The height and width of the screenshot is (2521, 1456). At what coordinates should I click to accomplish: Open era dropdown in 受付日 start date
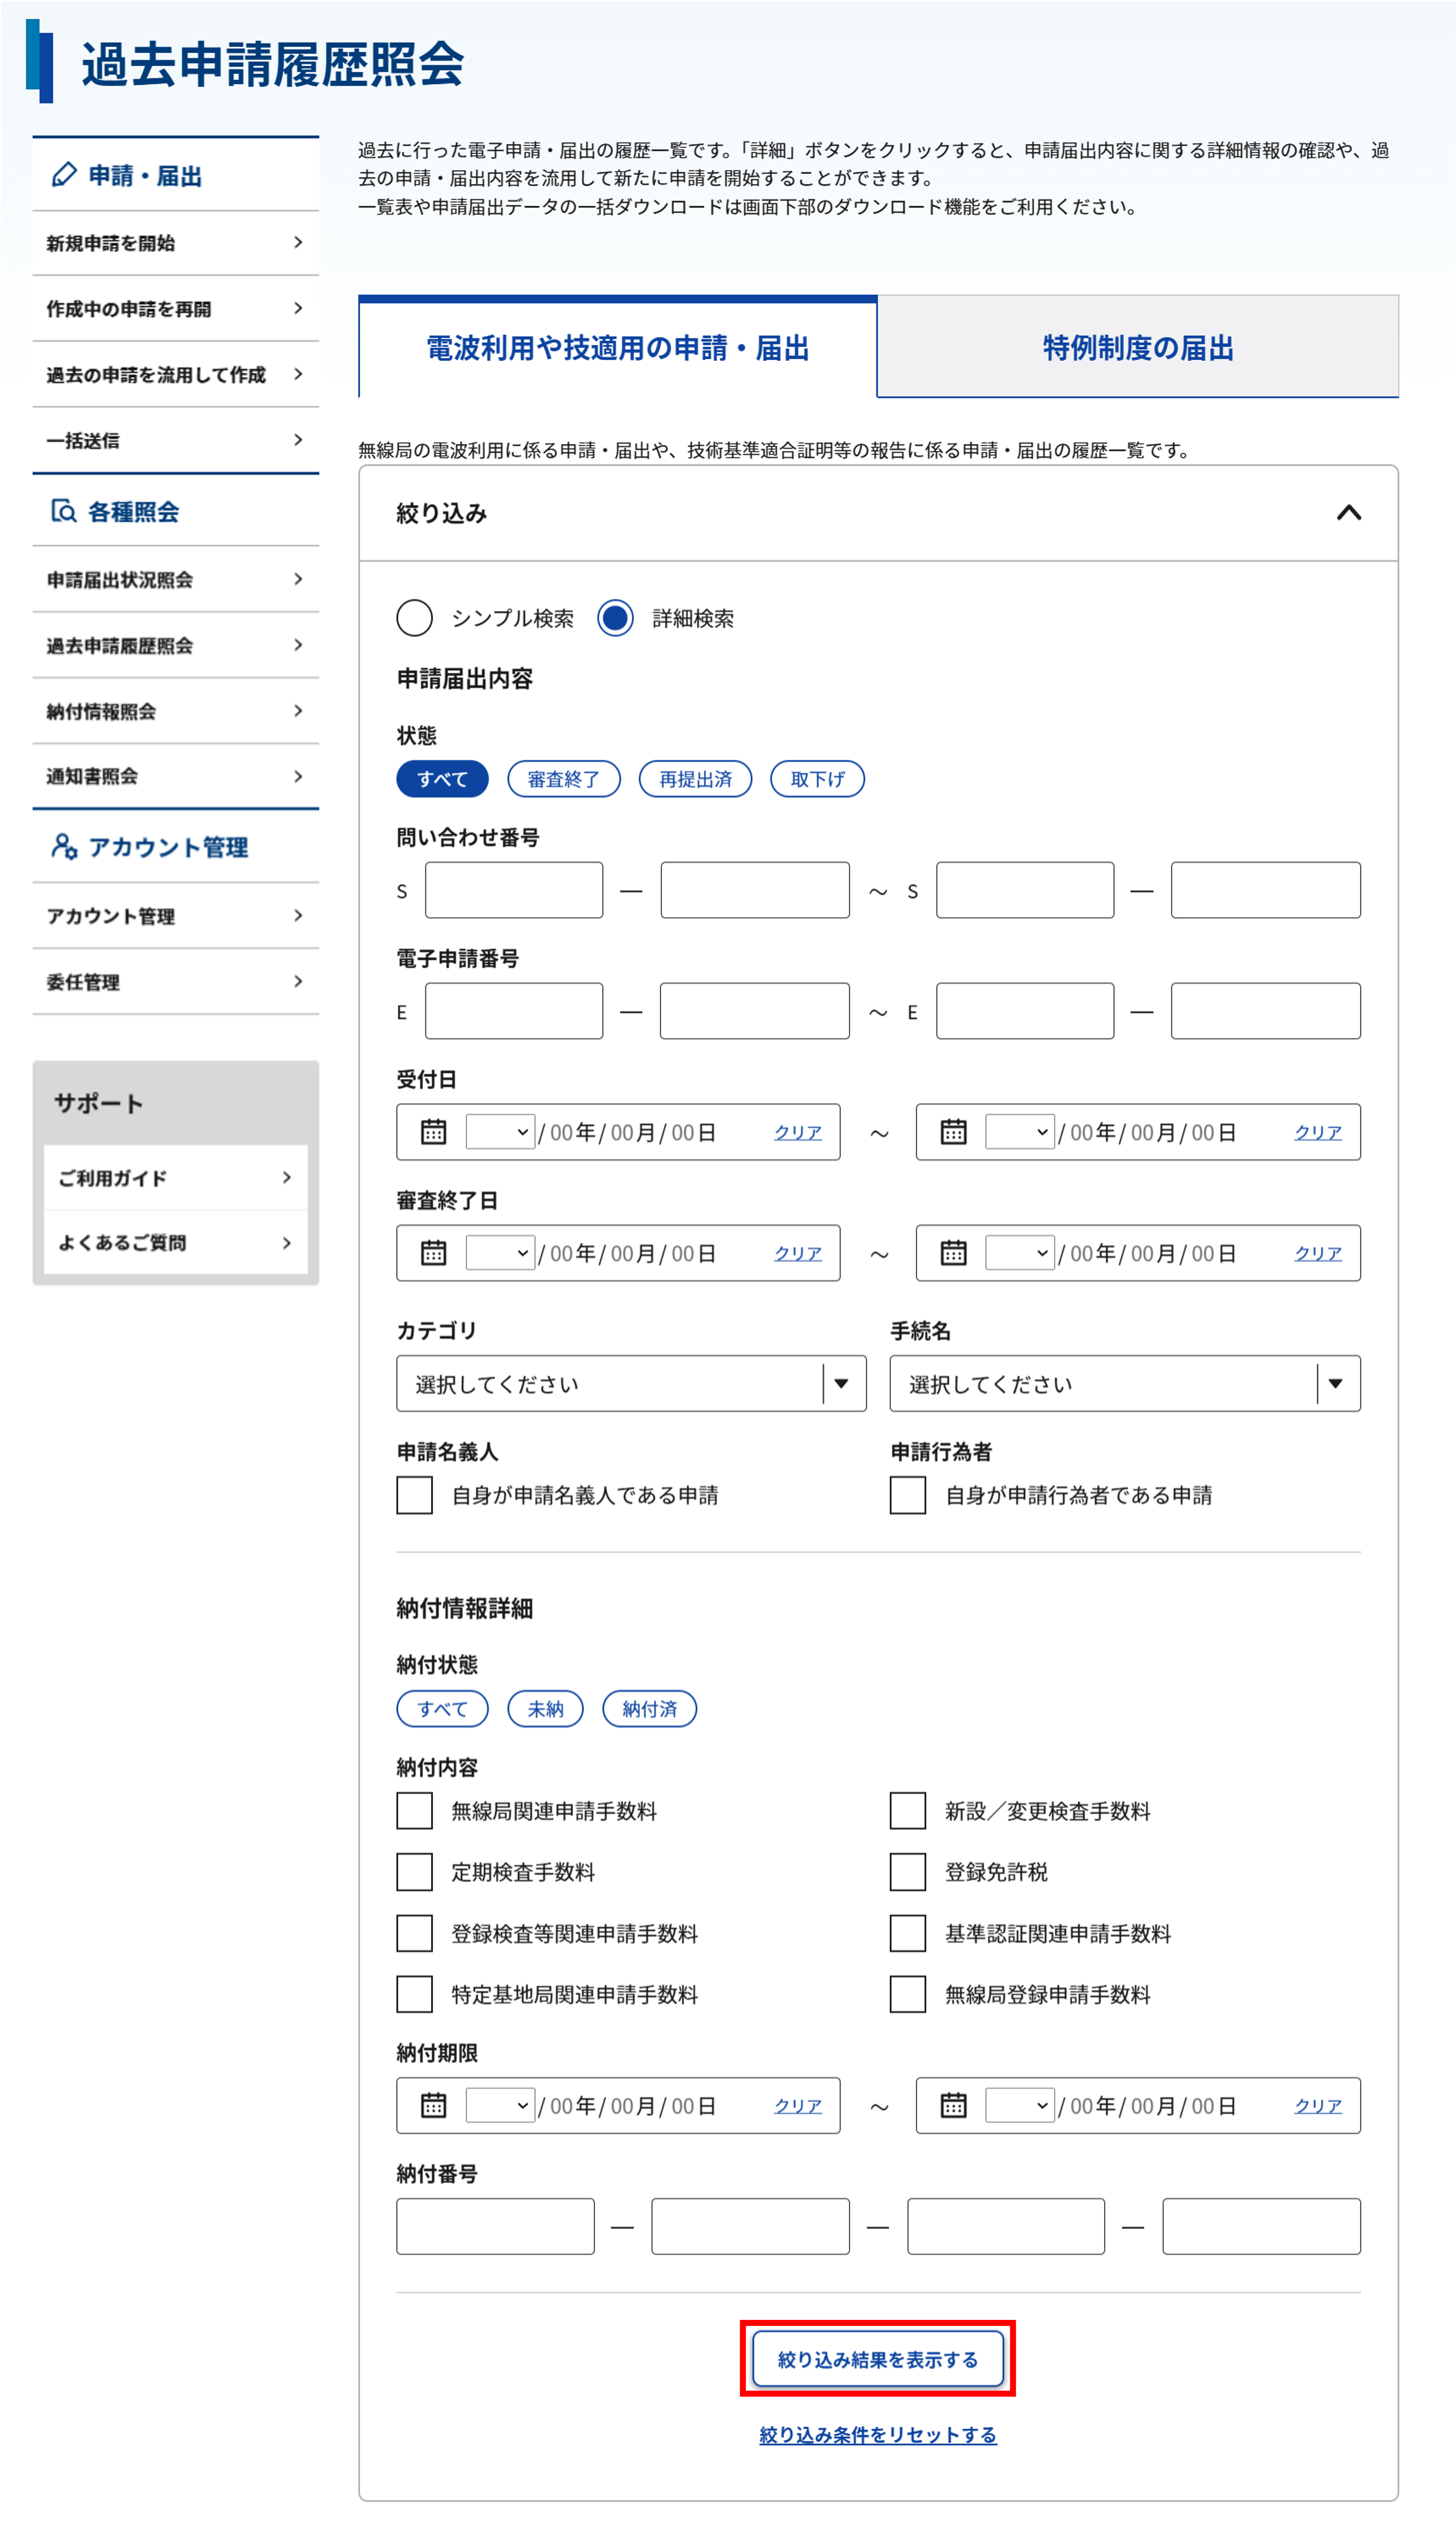(x=500, y=1131)
